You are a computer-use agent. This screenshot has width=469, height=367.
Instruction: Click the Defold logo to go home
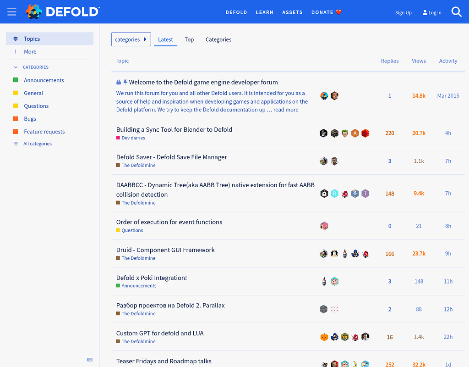(62, 11)
